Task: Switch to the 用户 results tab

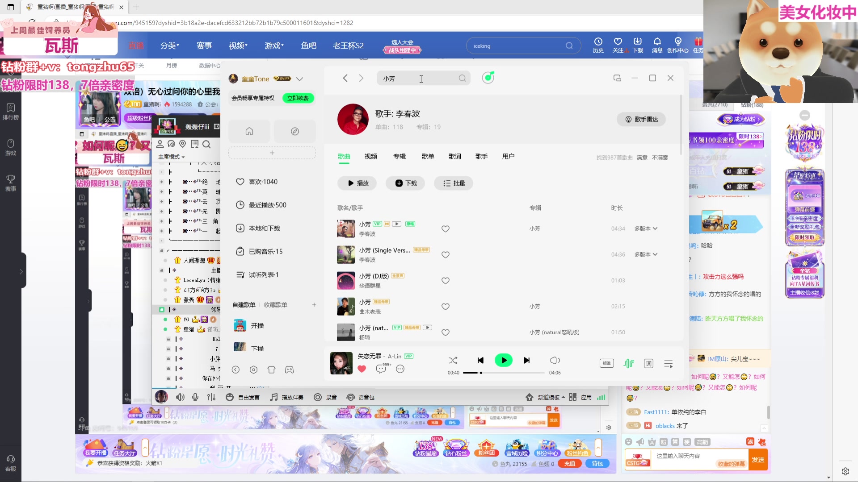Action: [x=509, y=156]
